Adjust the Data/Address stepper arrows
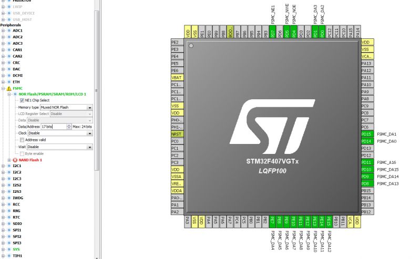The height and width of the screenshot is (259, 420). coord(69,127)
